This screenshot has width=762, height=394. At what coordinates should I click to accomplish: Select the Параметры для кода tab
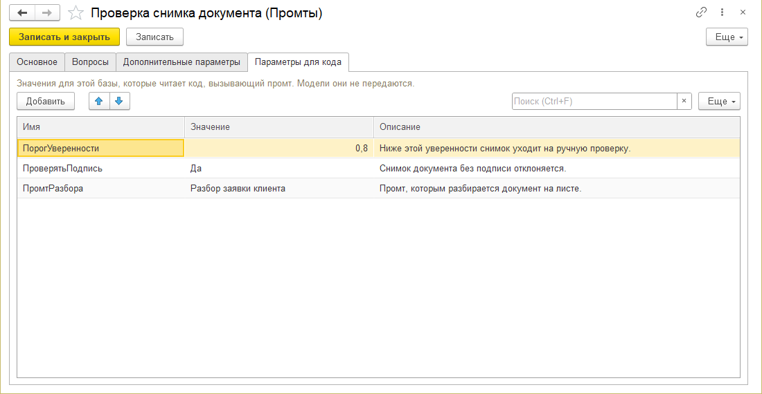point(298,62)
